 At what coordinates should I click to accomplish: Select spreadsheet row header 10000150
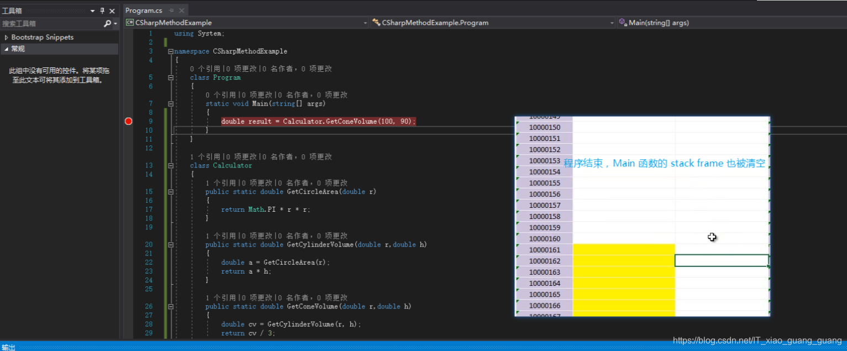[x=544, y=127]
